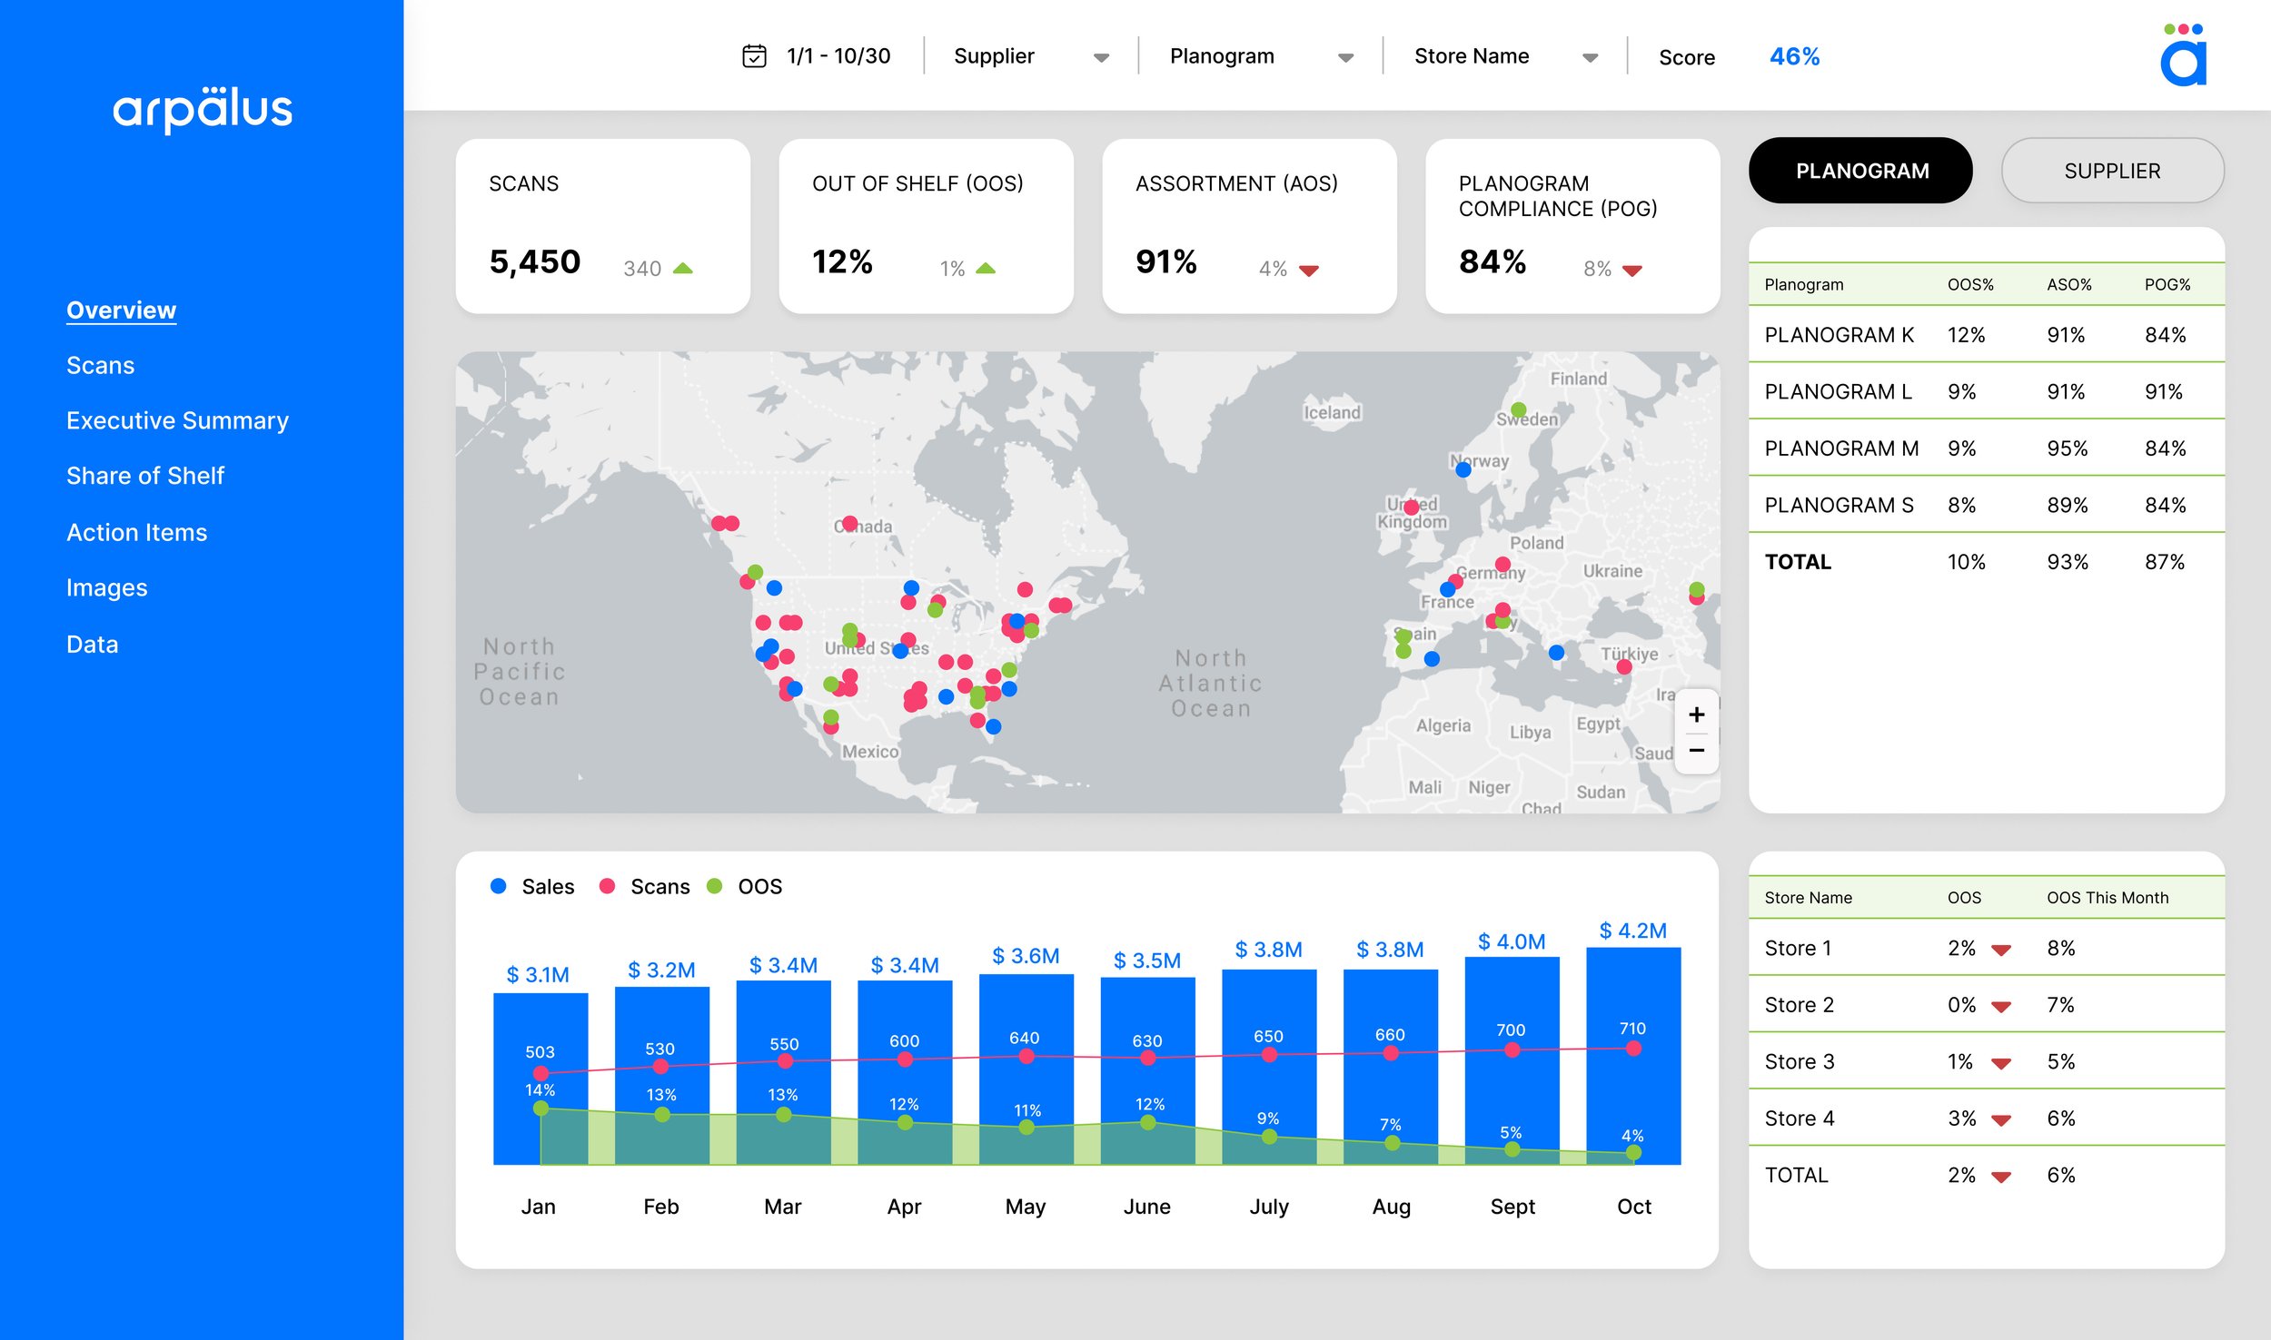Navigate to Action Items
Image resolution: width=2271 pixels, height=1340 pixels.
[x=136, y=532]
